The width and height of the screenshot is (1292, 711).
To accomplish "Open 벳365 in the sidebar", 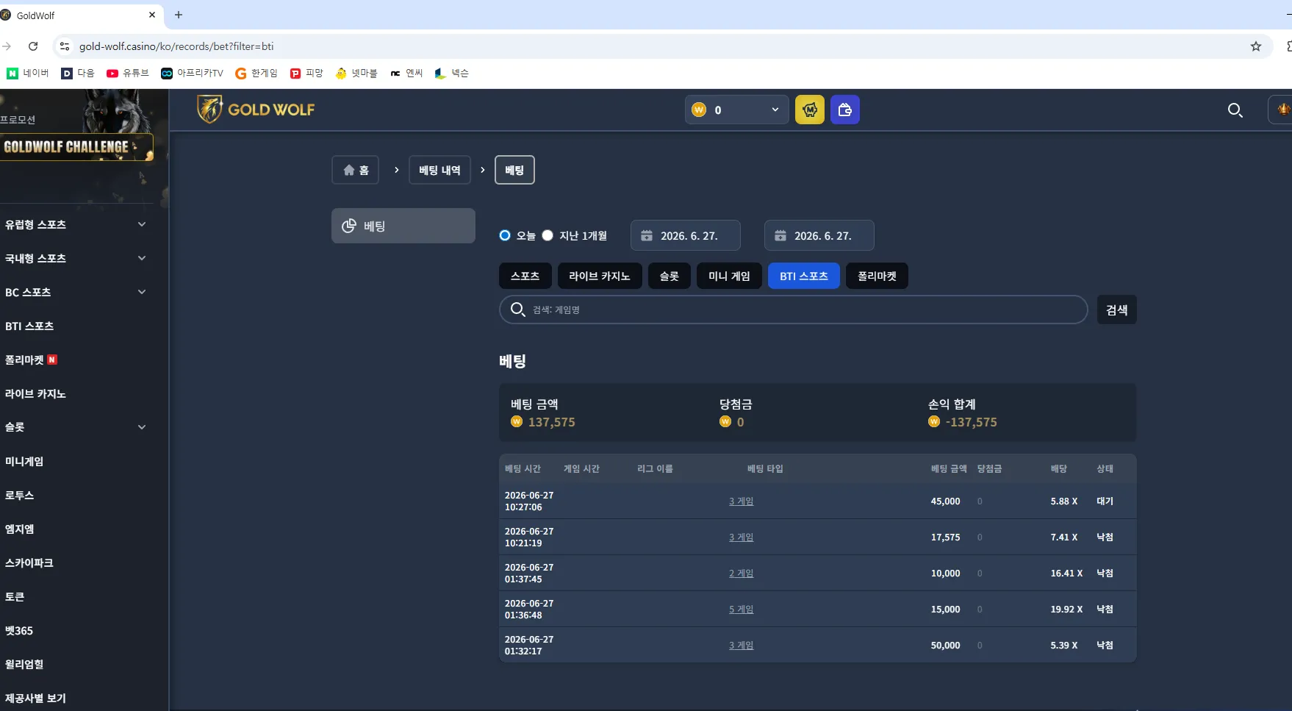I will click(19, 630).
